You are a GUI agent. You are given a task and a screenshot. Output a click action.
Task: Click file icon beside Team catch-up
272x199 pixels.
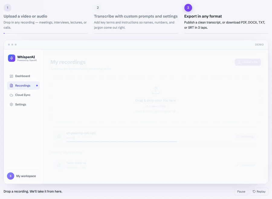(x=59, y=165)
